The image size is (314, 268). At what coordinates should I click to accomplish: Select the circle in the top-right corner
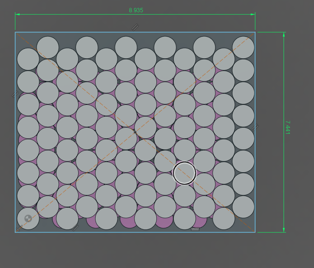point(243,47)
